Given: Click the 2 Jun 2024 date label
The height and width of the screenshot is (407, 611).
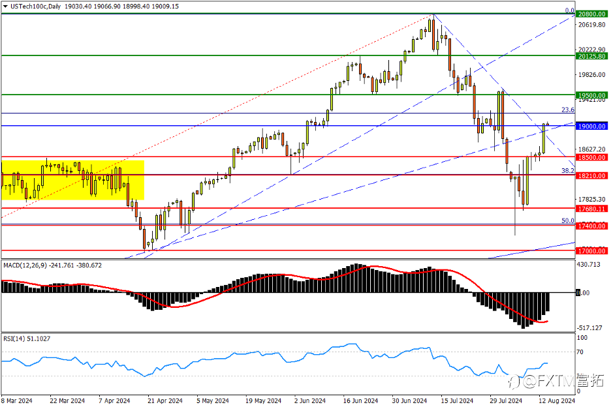Looking at the screenshot, I should [x=310, y=400].
